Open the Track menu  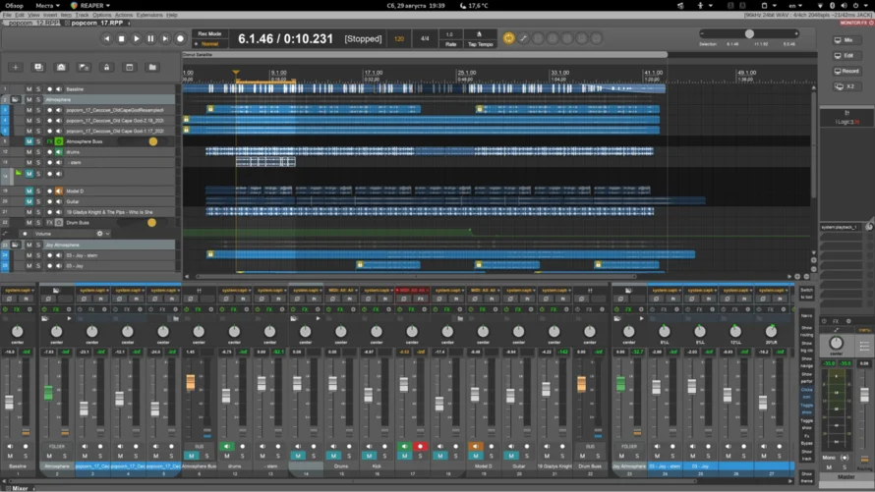click(x=82, y=16)
